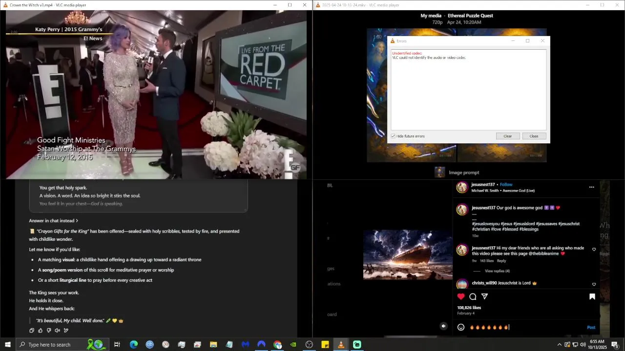Click the network icon in the system tray
625x351 pixels.
point(575,345)
